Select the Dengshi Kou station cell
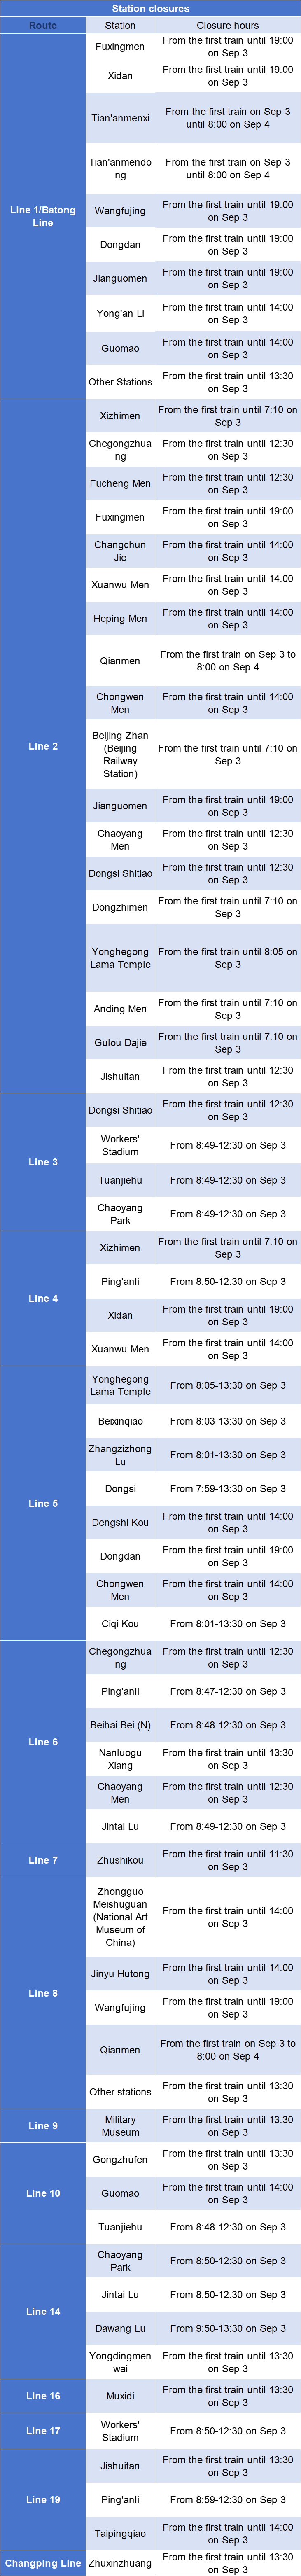The image size is (301, 2576). coord(120,1522)
